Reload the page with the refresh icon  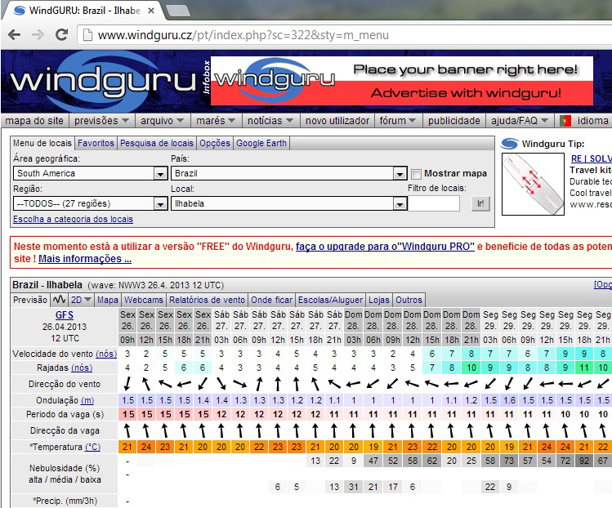[x=61, y=35]
